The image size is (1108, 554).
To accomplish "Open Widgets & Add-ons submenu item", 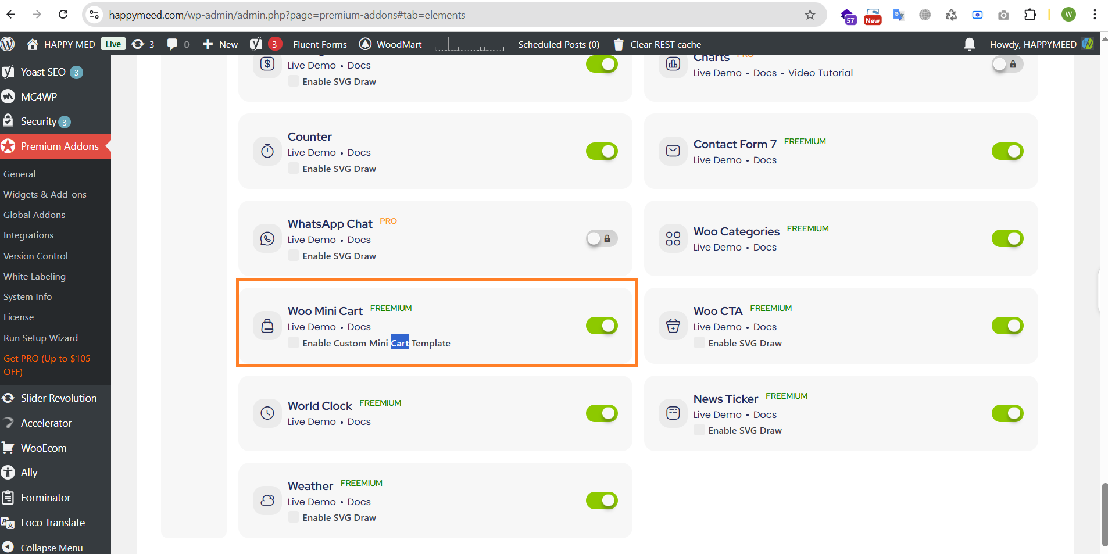I will tap(45, 194).
